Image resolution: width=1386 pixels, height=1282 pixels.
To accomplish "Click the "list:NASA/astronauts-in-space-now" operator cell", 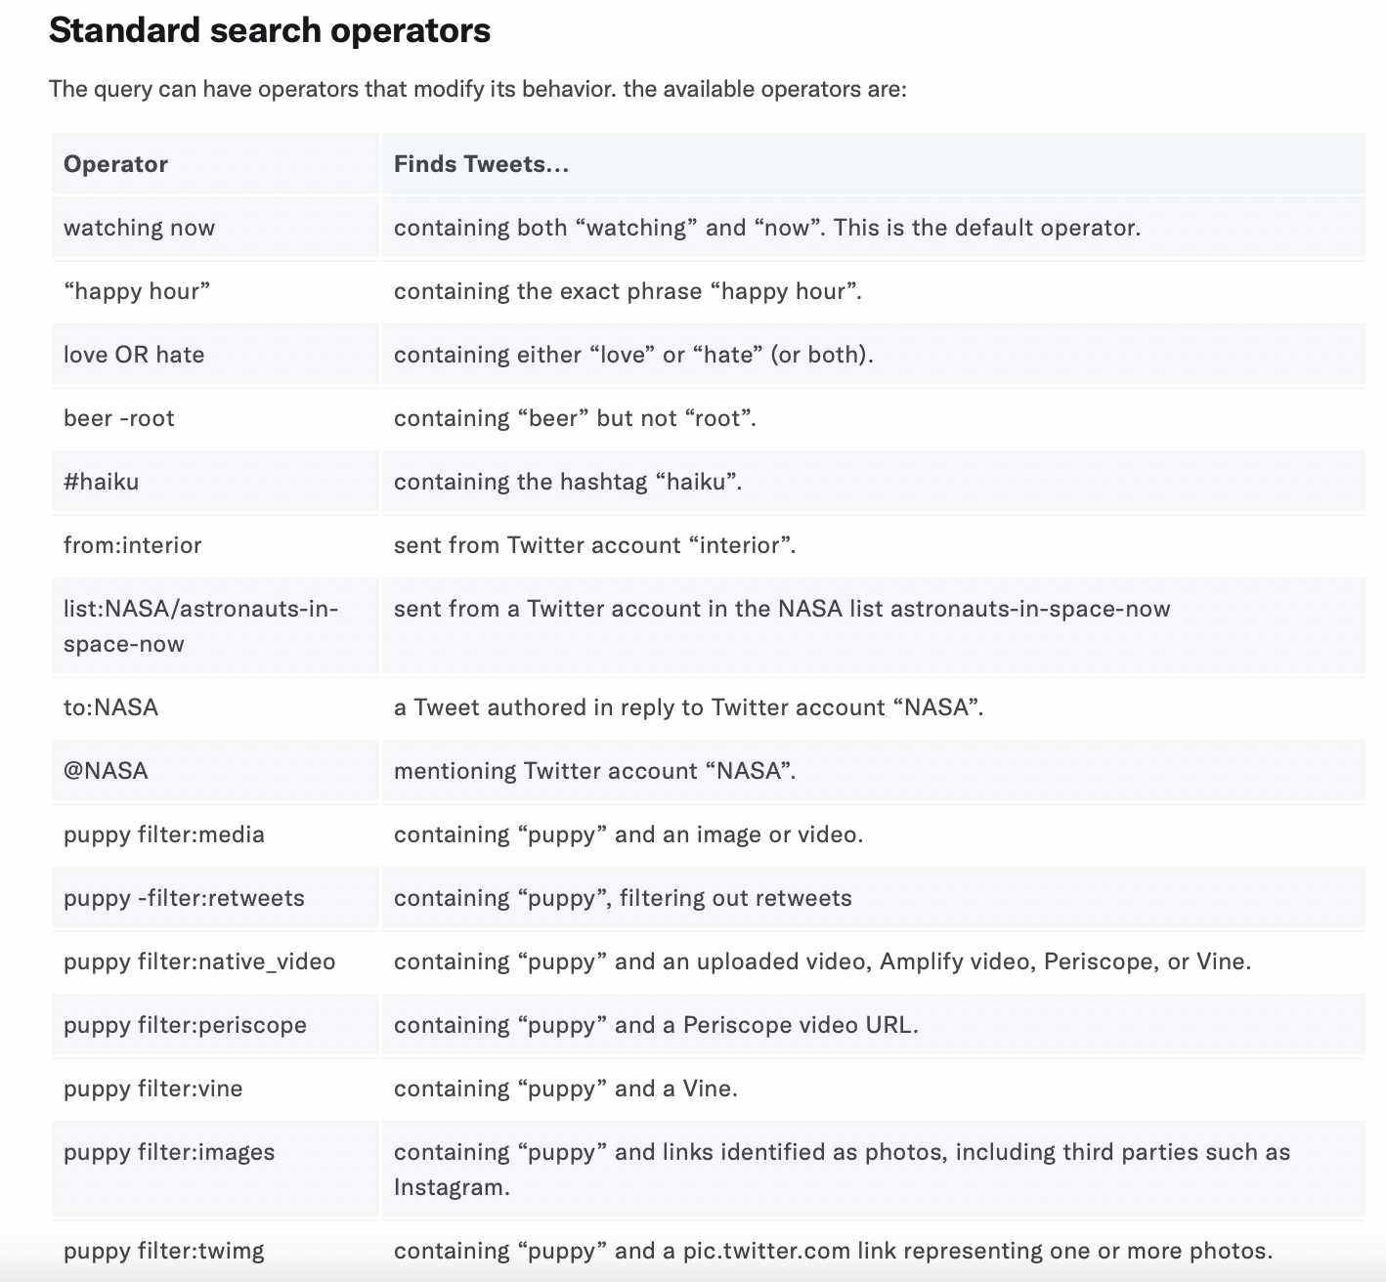I will pos(200,626).
